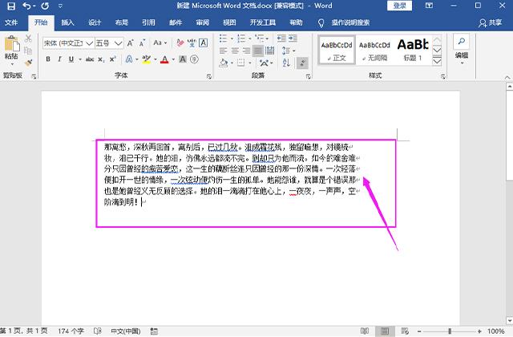This screenshot has width=513, height=337.
Task: Click the Decrease Indent icon
Action: pos(281,39)
